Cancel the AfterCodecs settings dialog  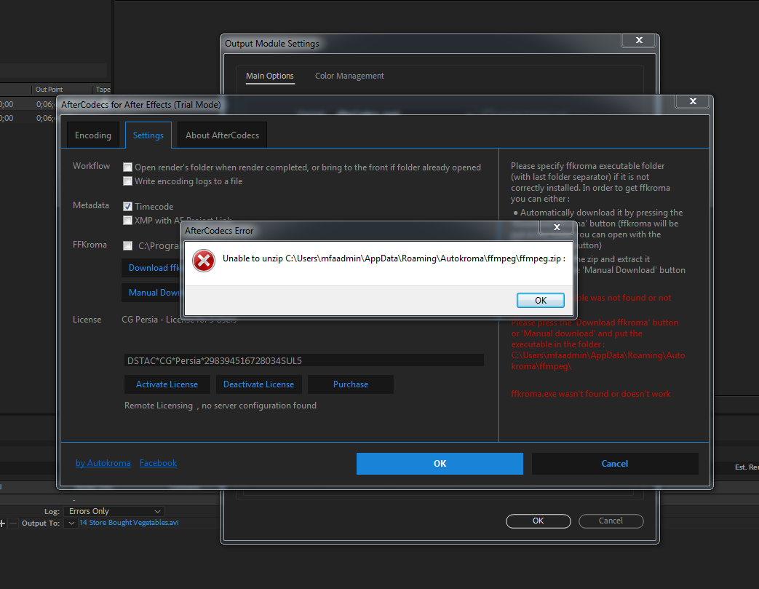click(615, 464)
